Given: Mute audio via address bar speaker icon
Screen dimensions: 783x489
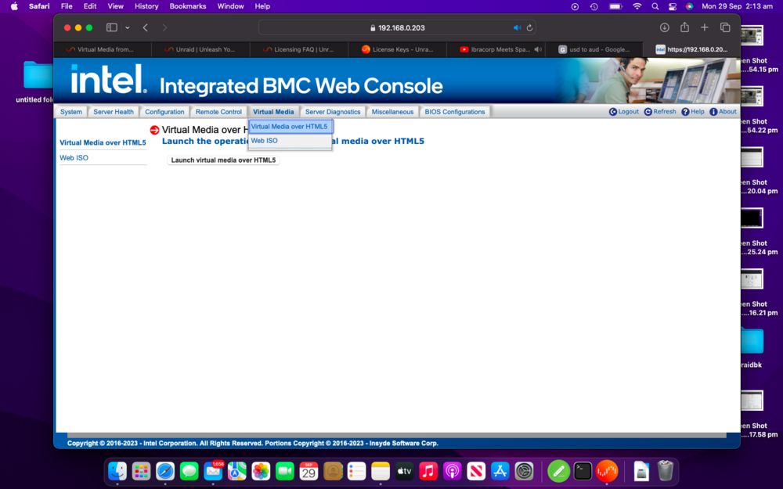Looking at the screenshot, I should click(517, 28).
